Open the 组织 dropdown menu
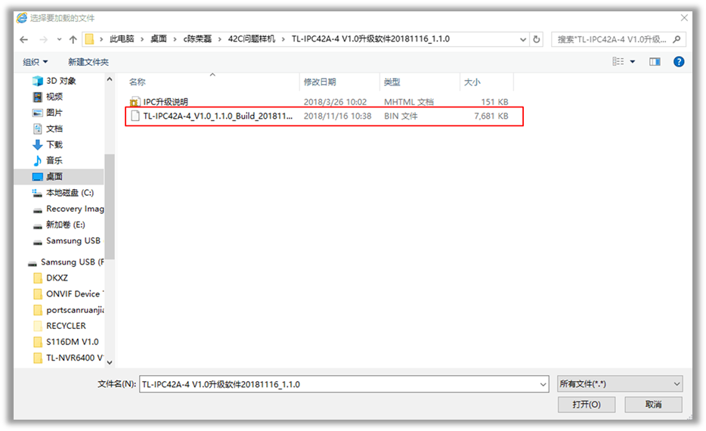Viewport: 706px width, 431px height. [x=35, y=62]
